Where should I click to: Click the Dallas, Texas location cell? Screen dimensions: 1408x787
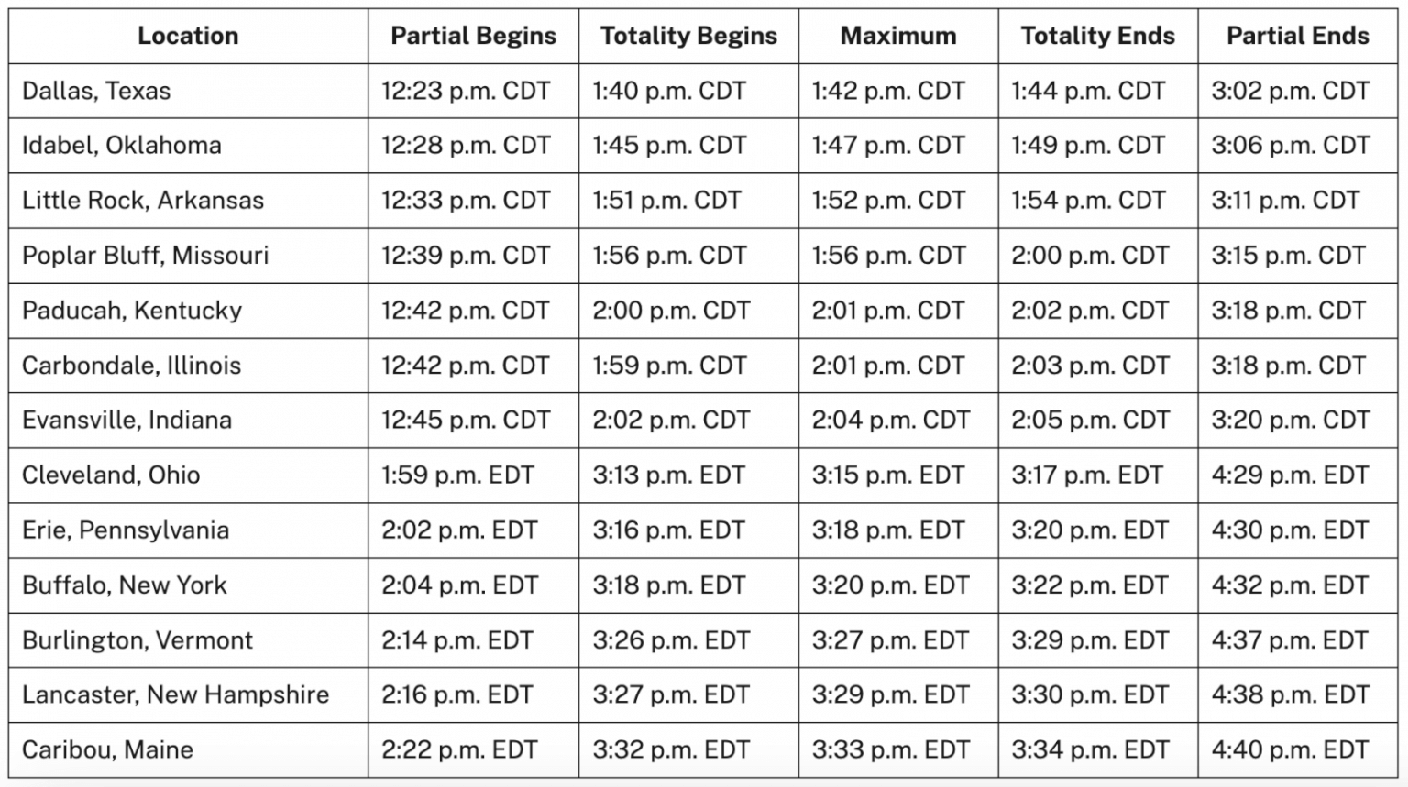pos(96,91)
